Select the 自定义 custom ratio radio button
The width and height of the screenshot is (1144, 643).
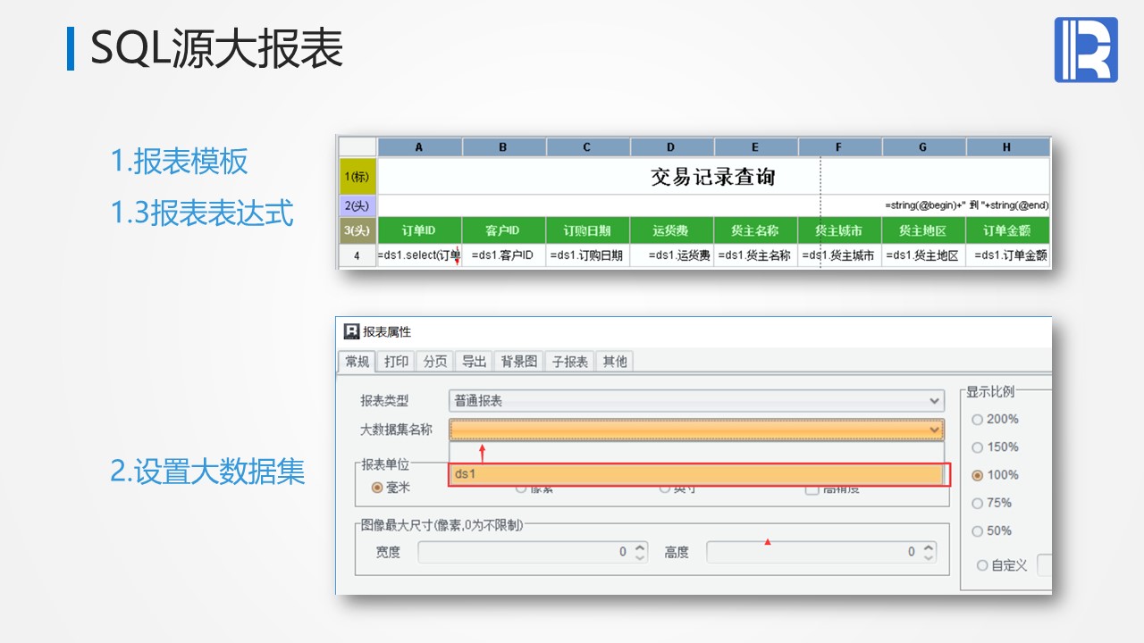982,565
